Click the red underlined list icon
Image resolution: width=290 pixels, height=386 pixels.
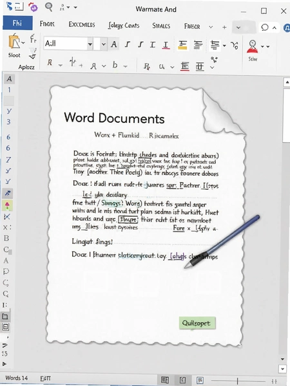185,66
